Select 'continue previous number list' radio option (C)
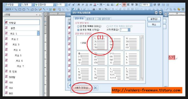 pyautogui.click(x=78, y=26)
